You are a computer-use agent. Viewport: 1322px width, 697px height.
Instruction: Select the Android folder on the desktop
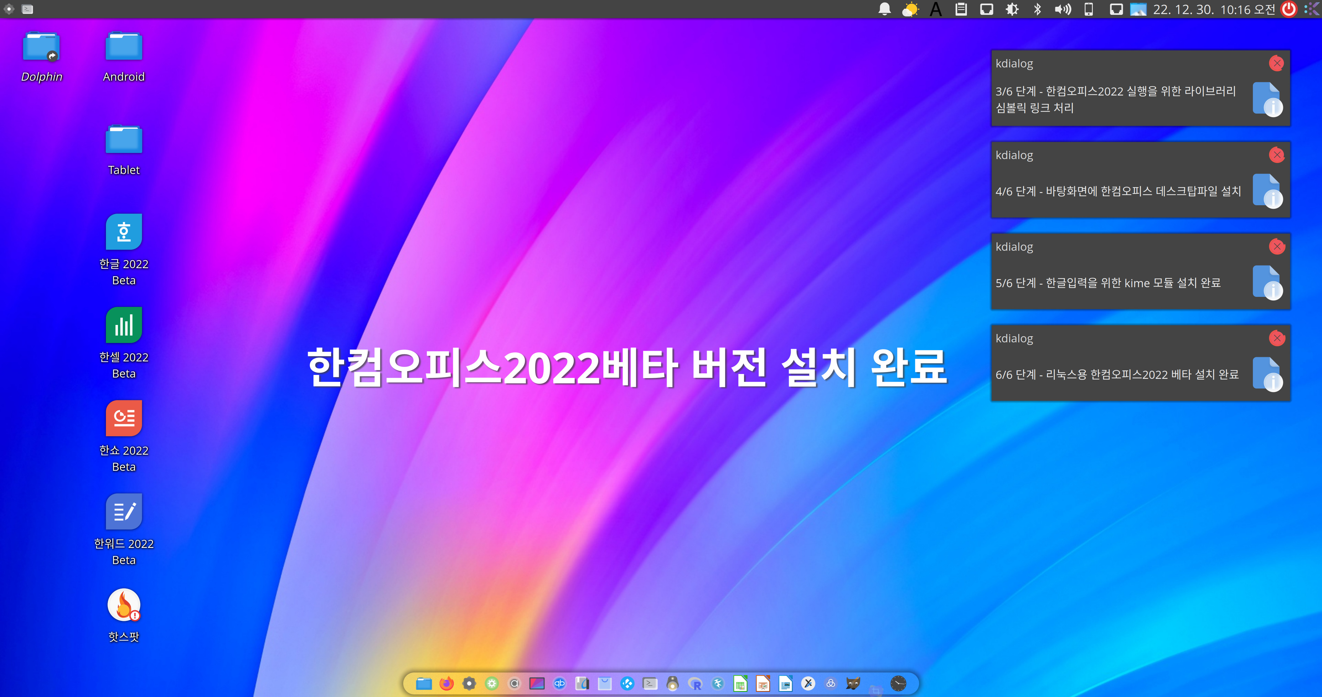coord(124,46)
